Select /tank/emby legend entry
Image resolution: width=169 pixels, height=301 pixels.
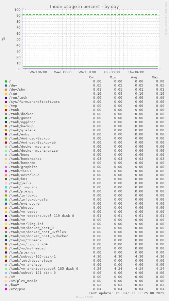coord(19,134)
